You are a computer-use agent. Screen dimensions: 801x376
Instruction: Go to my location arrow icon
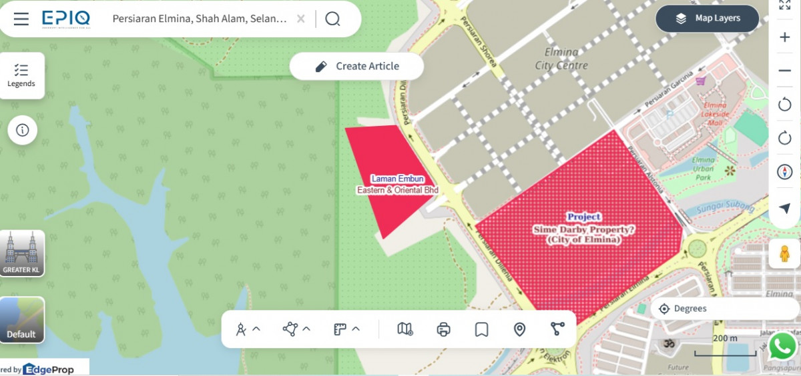(785, 208)
